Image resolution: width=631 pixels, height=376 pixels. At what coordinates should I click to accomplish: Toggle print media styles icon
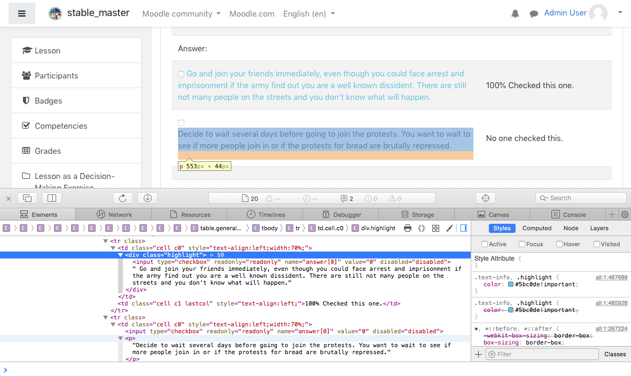408,229
